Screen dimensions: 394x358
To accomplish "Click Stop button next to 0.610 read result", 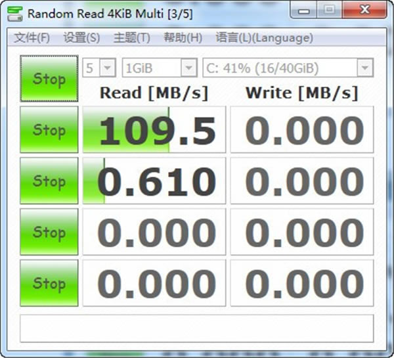I will 49,181.
